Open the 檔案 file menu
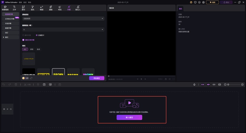This screenshot has height=133, width=246. pyautogui.click(x=20, y=2)
